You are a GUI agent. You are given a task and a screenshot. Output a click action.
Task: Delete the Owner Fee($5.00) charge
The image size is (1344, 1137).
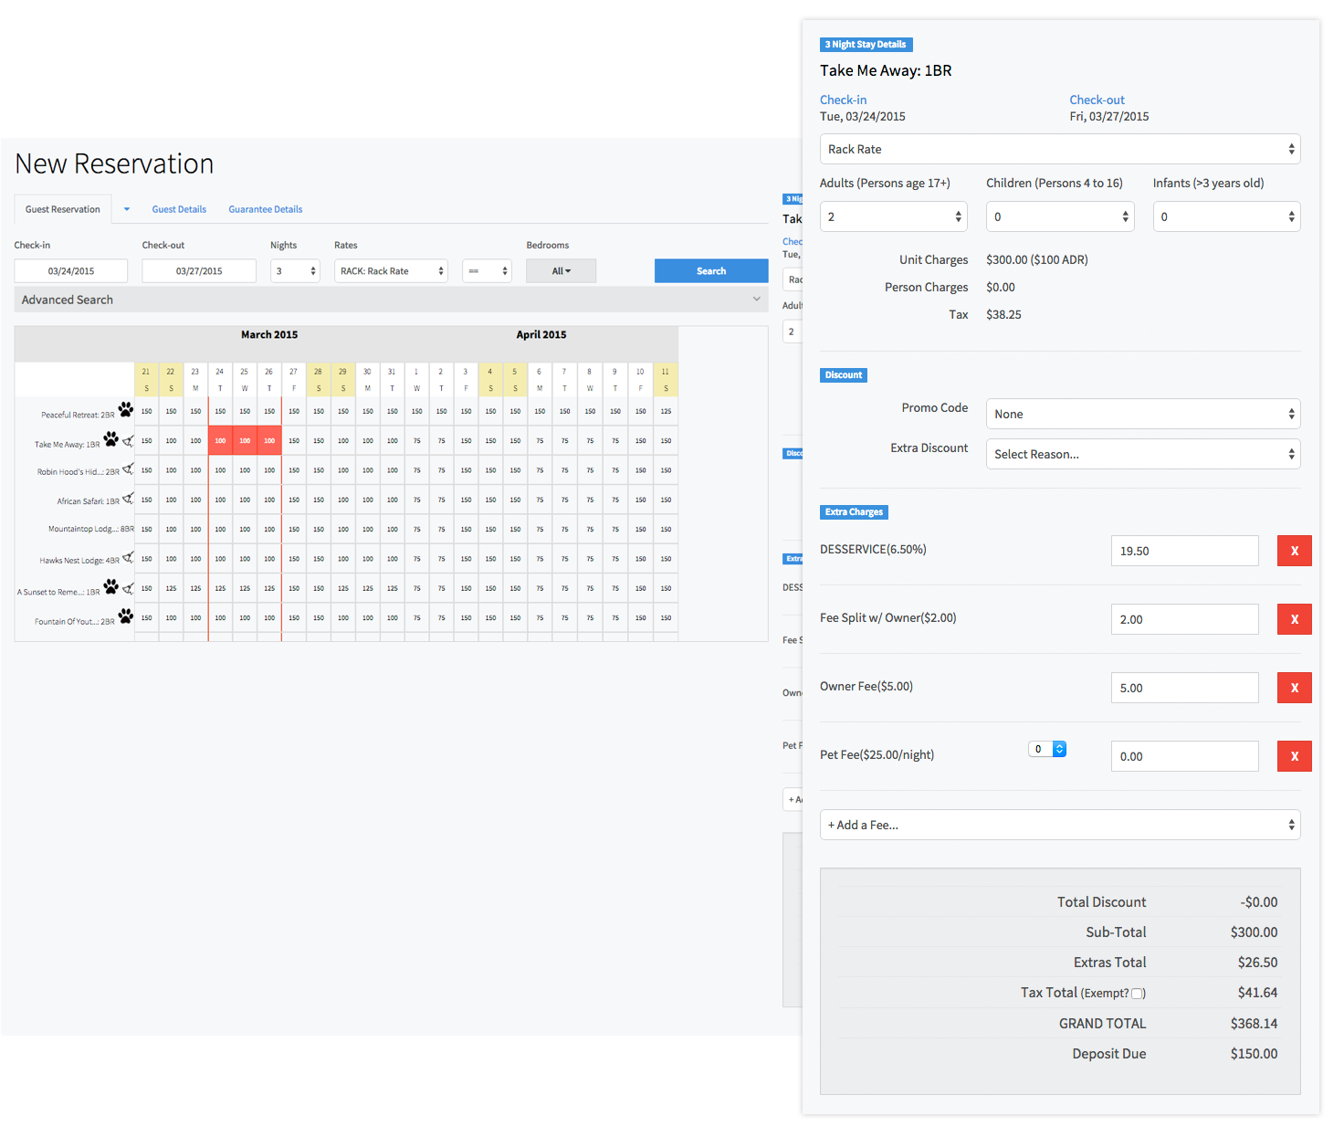coord(1294,688)
